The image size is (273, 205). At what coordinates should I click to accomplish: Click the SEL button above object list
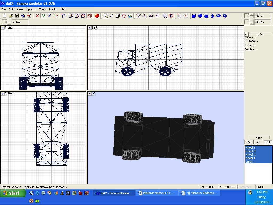coord(259,142)
